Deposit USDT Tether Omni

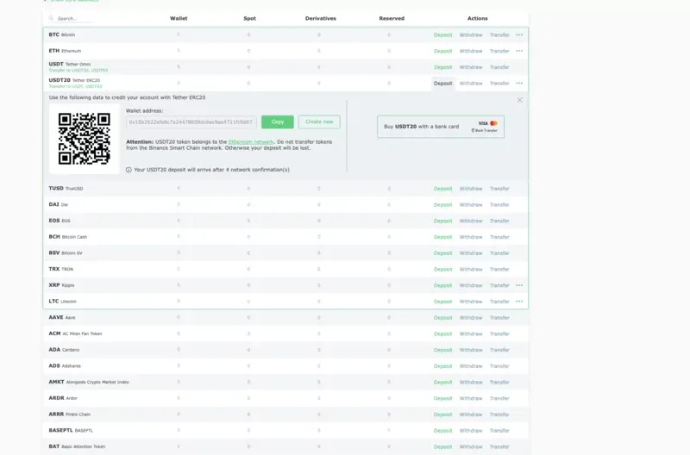tap(442, 67)
